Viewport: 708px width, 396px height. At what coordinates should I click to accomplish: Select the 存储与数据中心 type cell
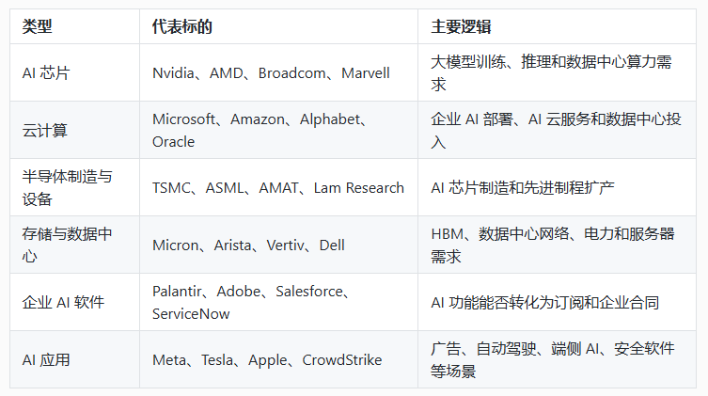coord(74,245)
